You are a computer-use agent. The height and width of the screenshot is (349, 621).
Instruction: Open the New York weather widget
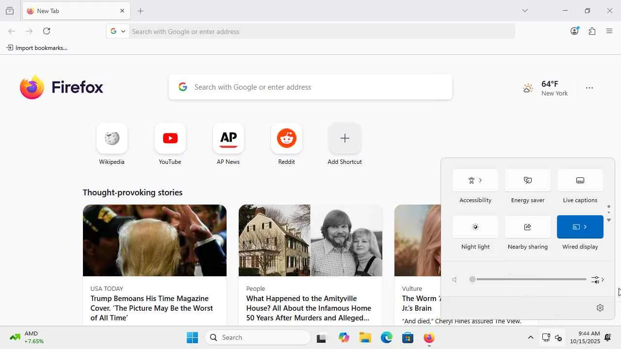(545, 88)
